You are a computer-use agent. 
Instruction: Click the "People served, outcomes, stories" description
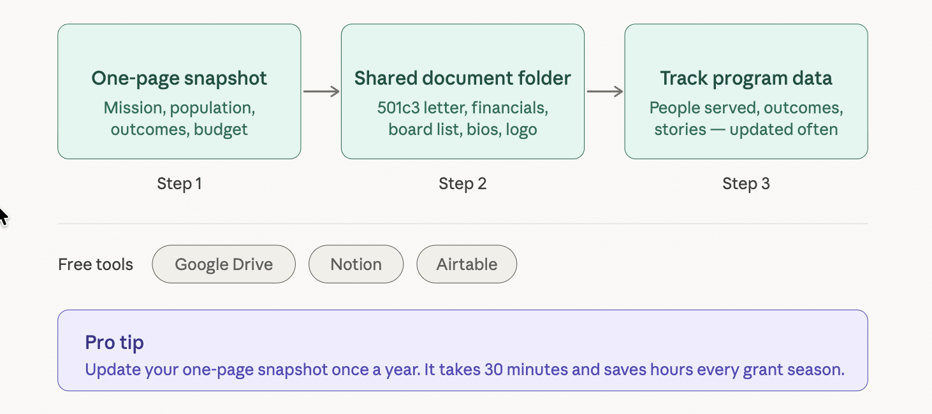[x=746, y=118]
